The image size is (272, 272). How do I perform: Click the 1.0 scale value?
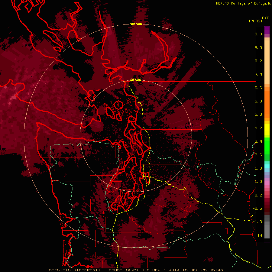[258, 182]
